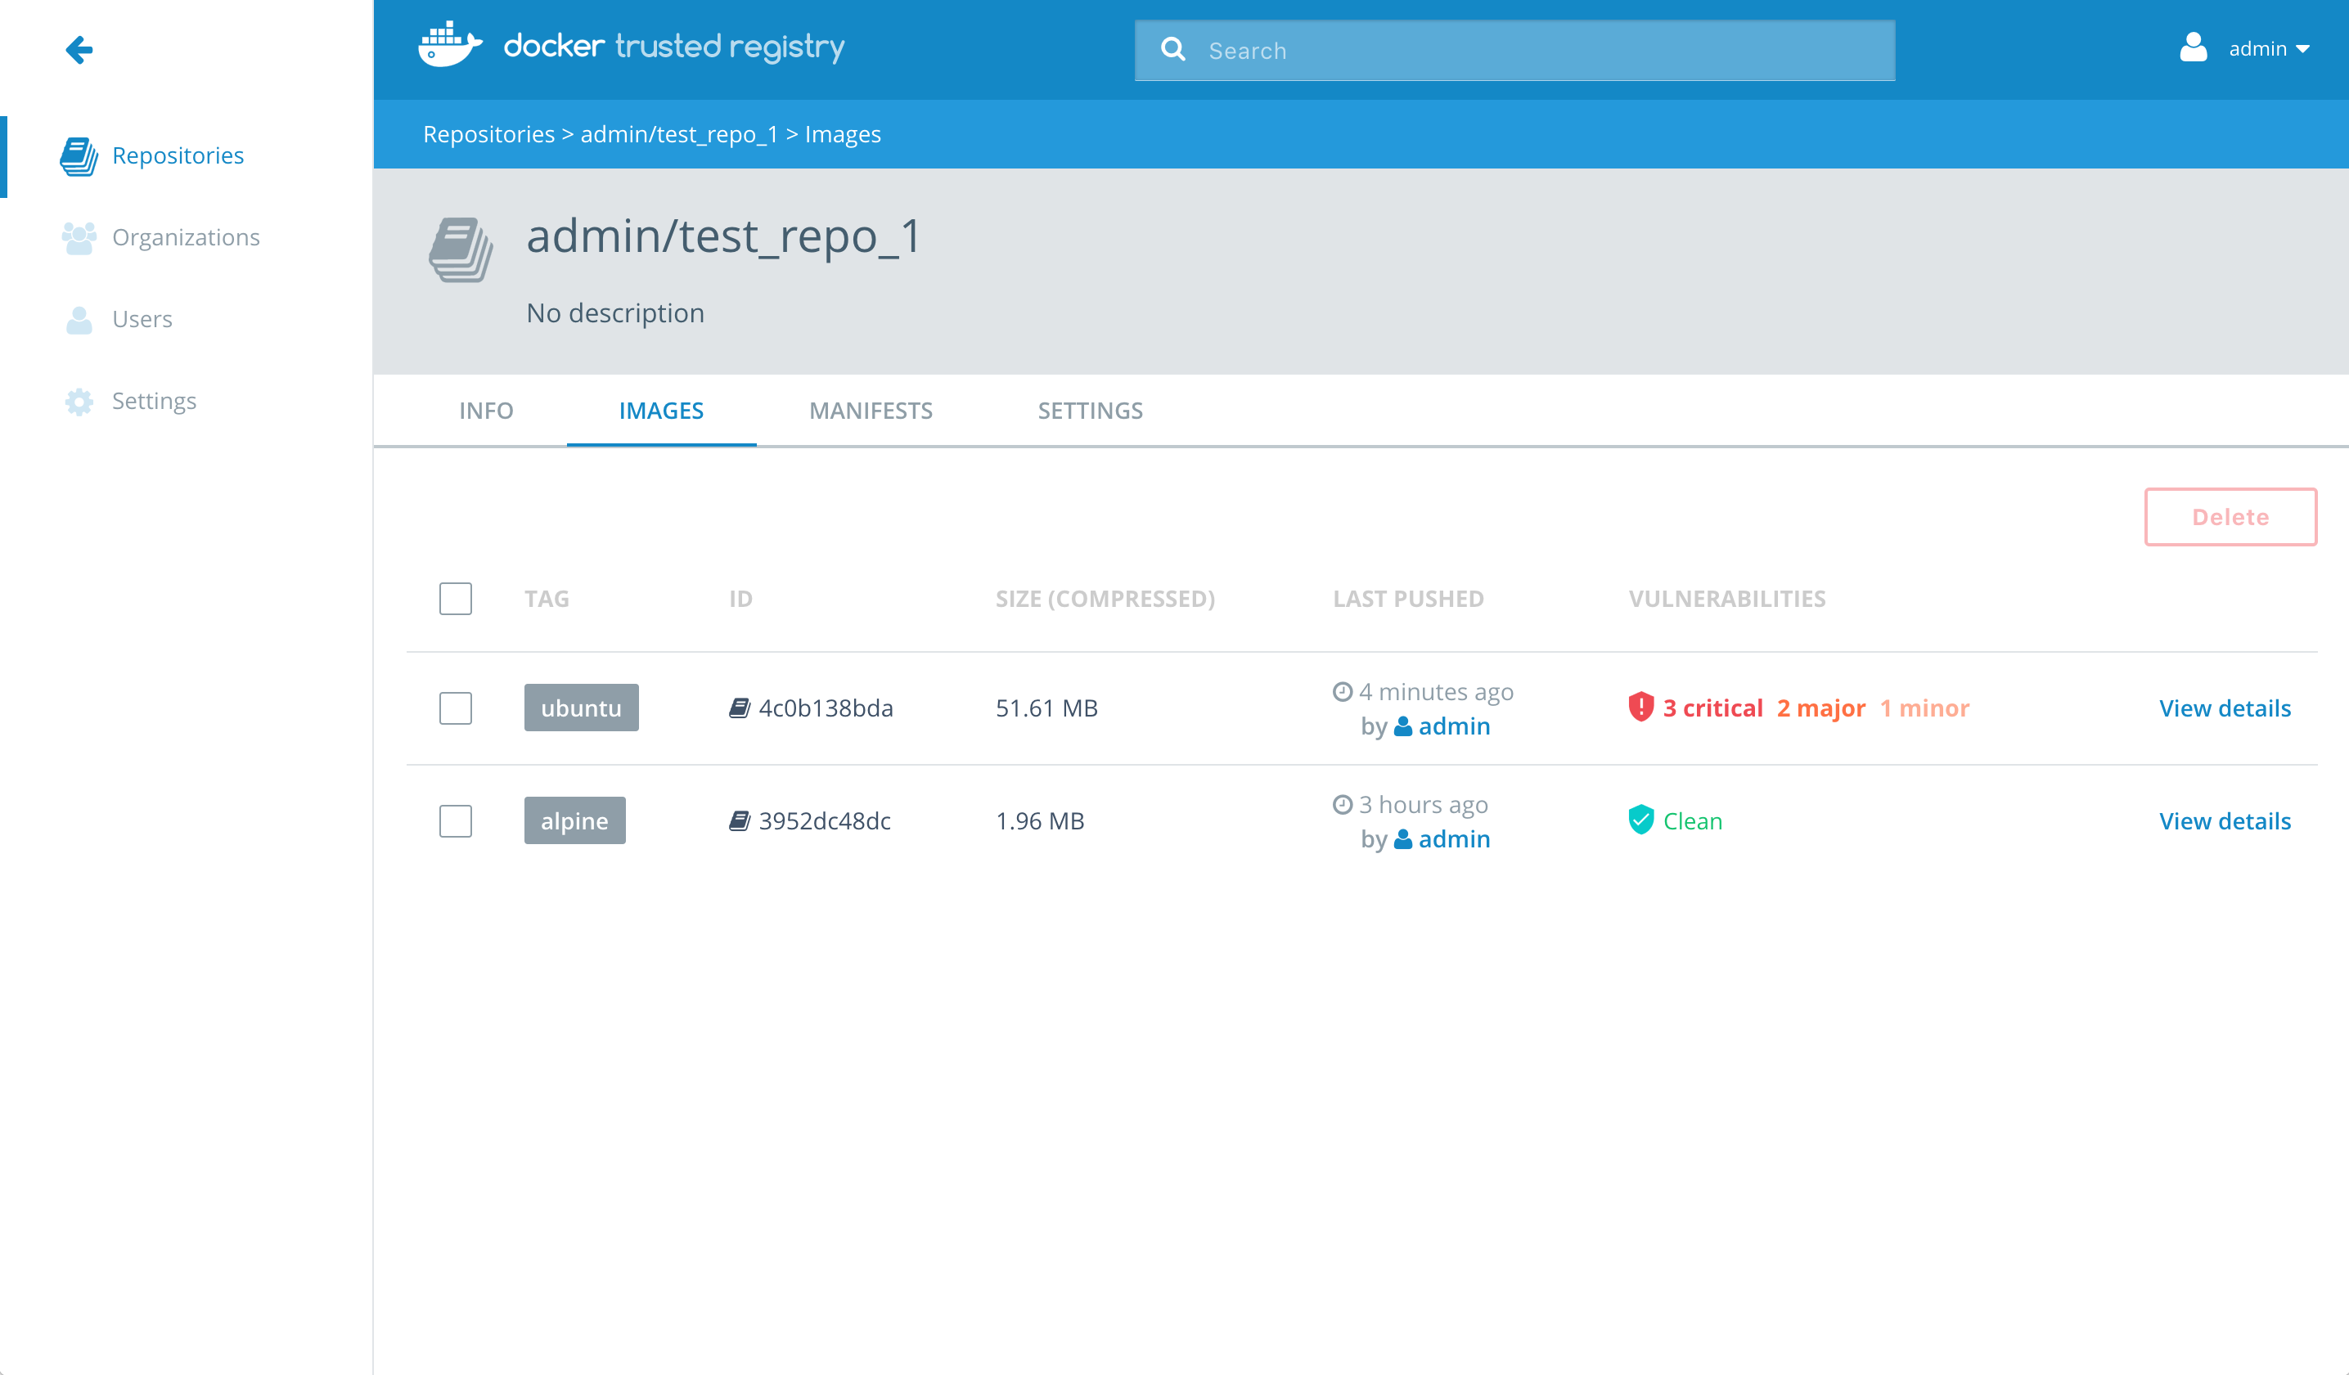Click the Users person icon
The height and width of the screenshot is (1375, 2349).
(79, 320)
